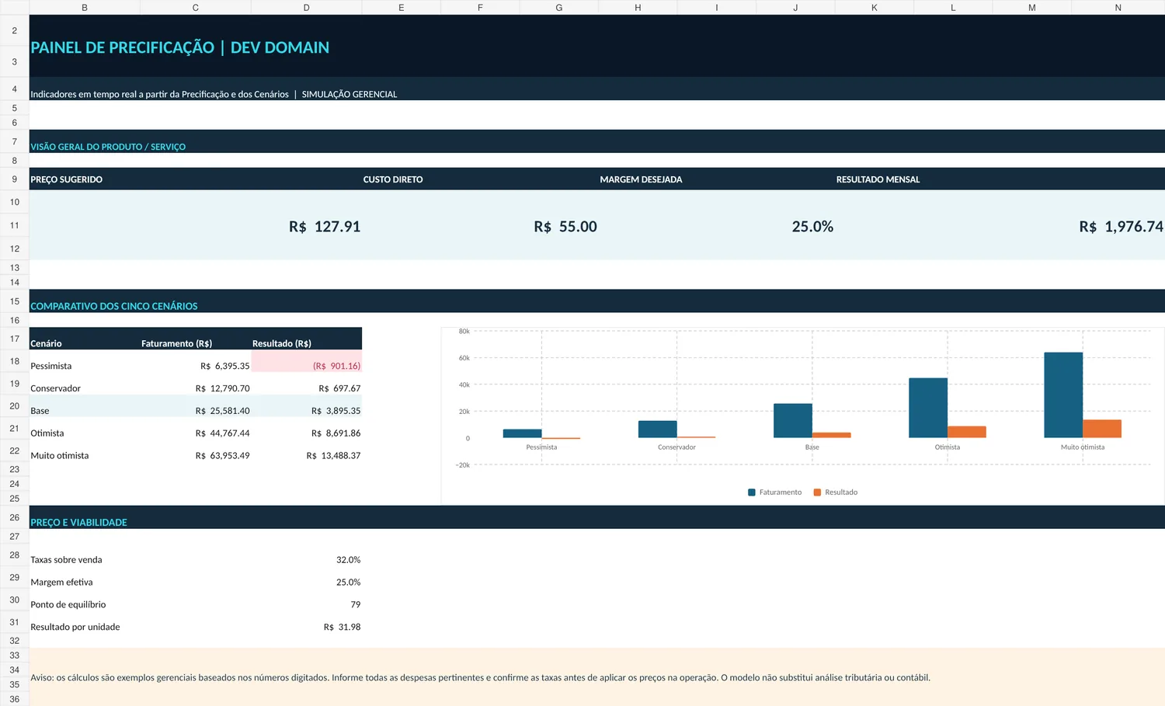The width and height of the screenshot is (1165, 706).
Task: Click the Aviso disclaimer text
Action: tap(480, 678)
